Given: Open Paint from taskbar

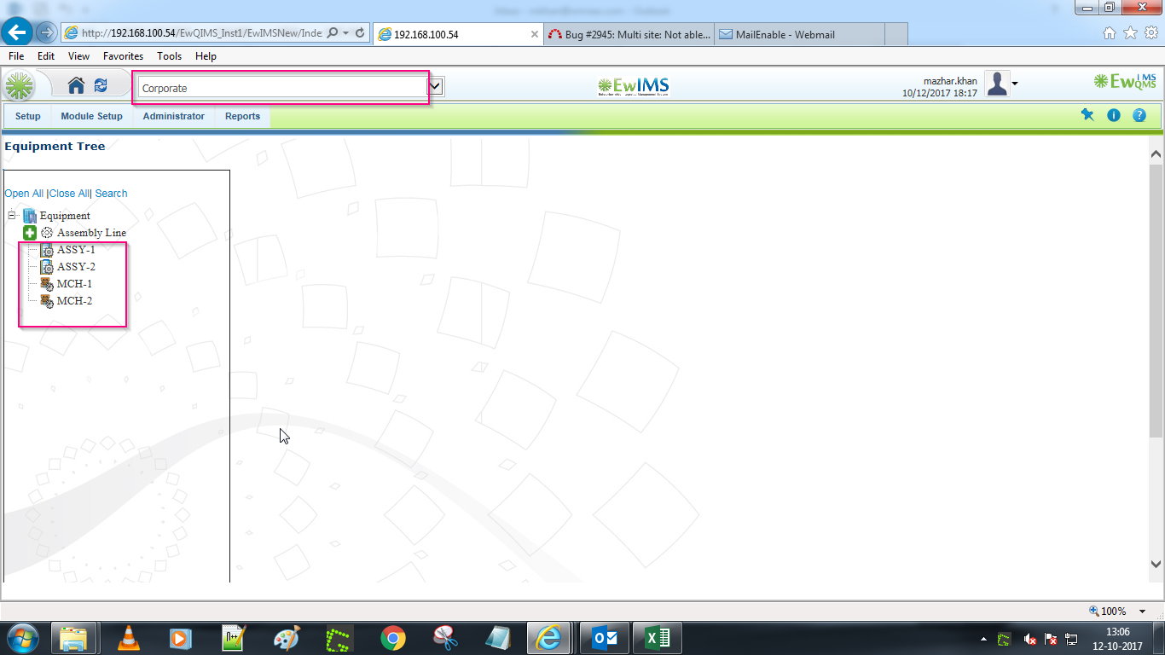Looking at the screenshot, I should (287, 638).
